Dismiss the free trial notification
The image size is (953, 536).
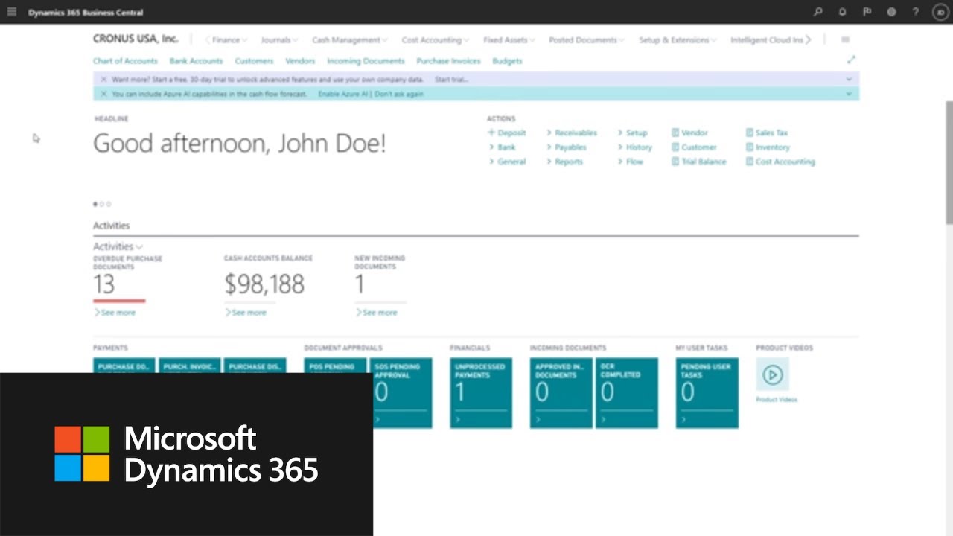(x=103, y=79)
